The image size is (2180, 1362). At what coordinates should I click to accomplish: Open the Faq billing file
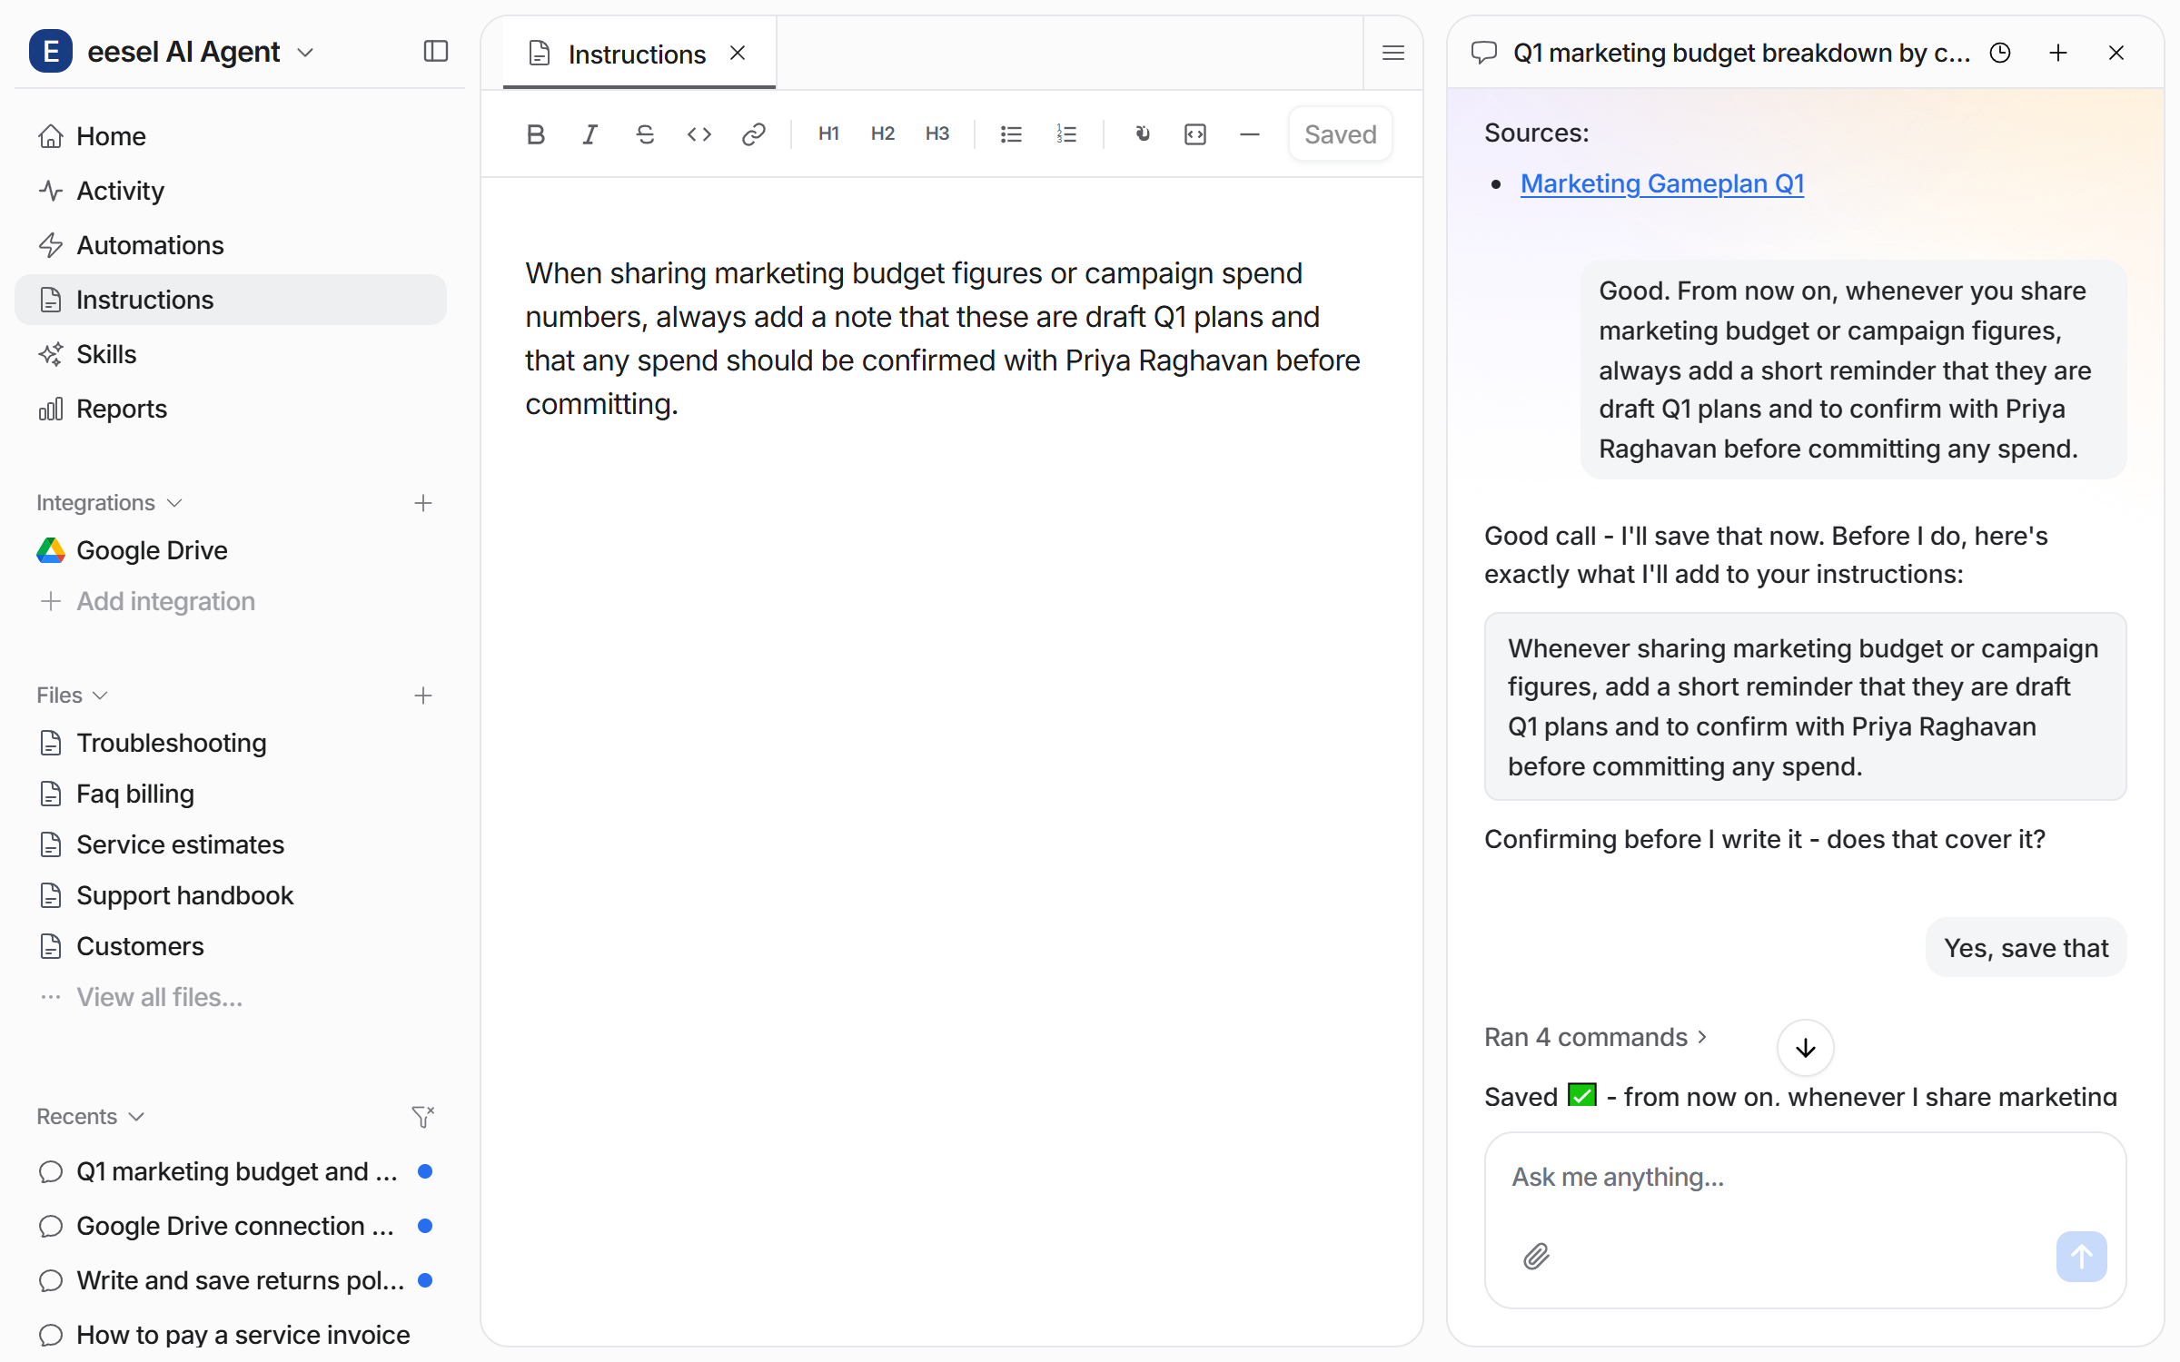point(231,794)
